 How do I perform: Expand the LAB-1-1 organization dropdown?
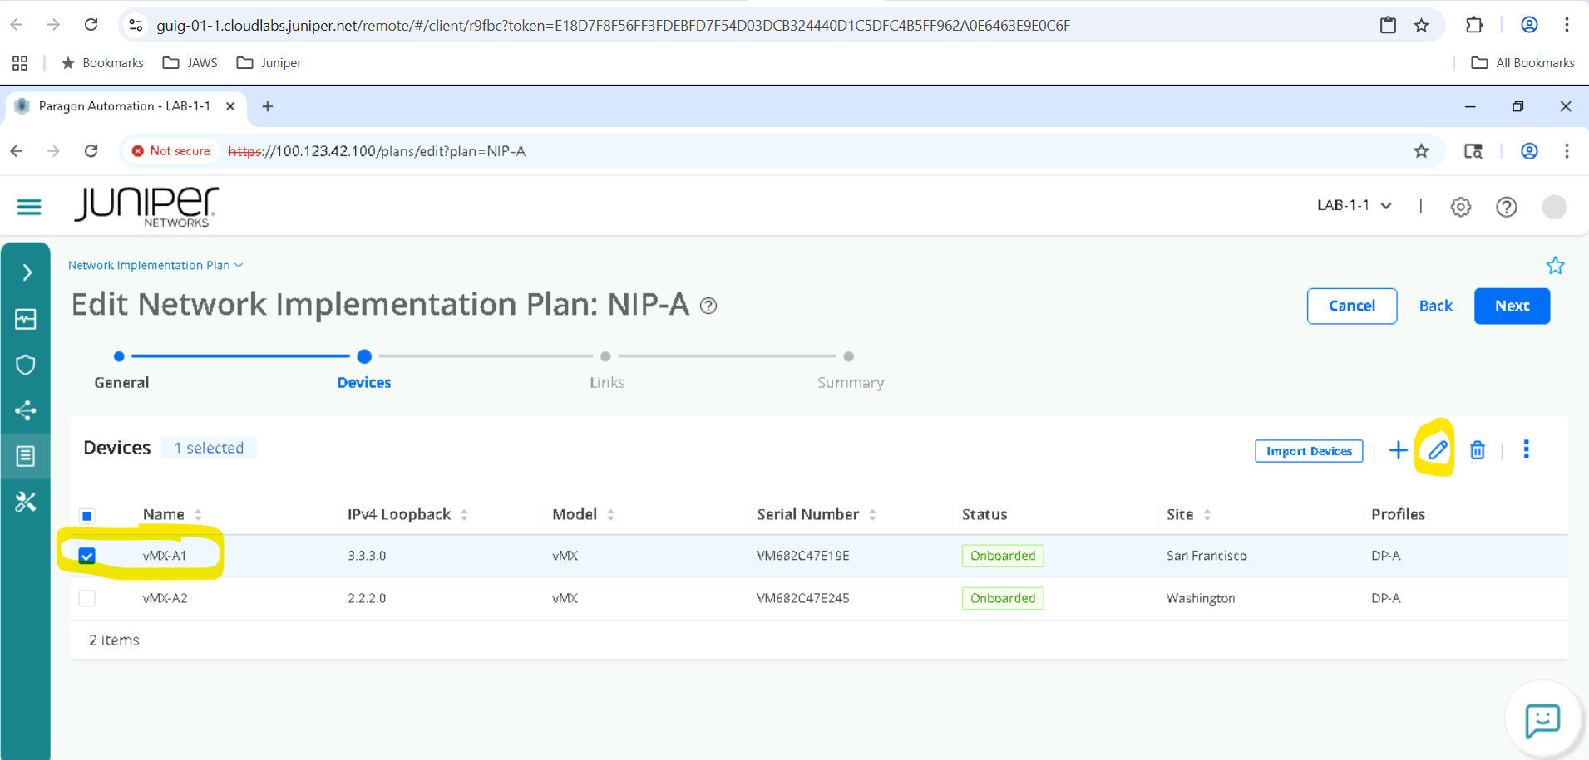[x=1354, y=206]
